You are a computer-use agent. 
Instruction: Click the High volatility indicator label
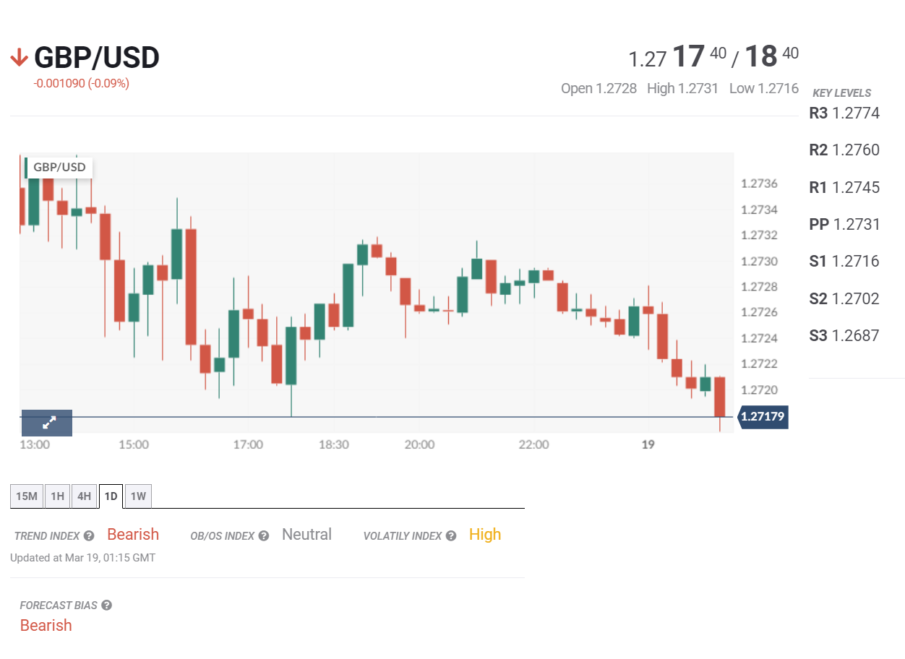tap(485, 535)
